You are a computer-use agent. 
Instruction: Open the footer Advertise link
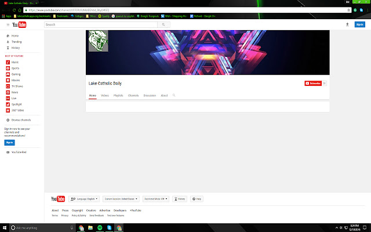pos(105,211)
